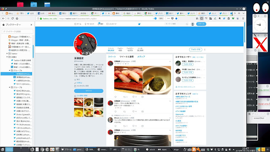Open the アラーム task in taskbar
270x152 pixels.
click(67, 149)
